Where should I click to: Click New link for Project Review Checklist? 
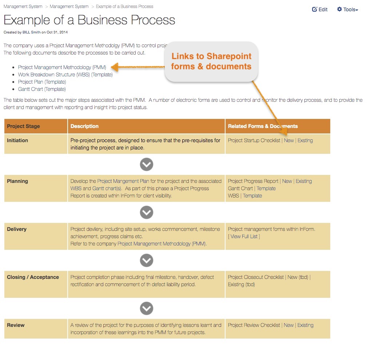[289, 325]
